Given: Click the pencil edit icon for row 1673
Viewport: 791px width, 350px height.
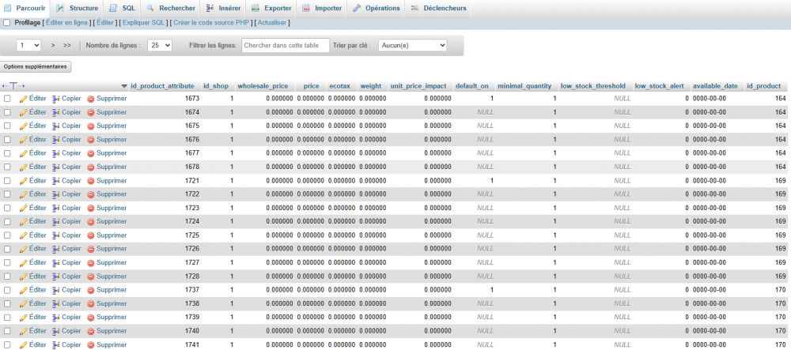Looking at the screenshot, I should click(23, 99).
